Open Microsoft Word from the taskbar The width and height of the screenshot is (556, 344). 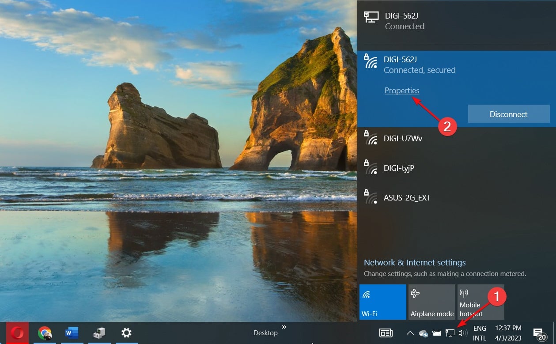coord(72,333)
